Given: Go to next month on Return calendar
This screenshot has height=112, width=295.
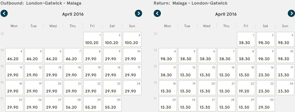Looking at the screenshot, I should 291,14.
